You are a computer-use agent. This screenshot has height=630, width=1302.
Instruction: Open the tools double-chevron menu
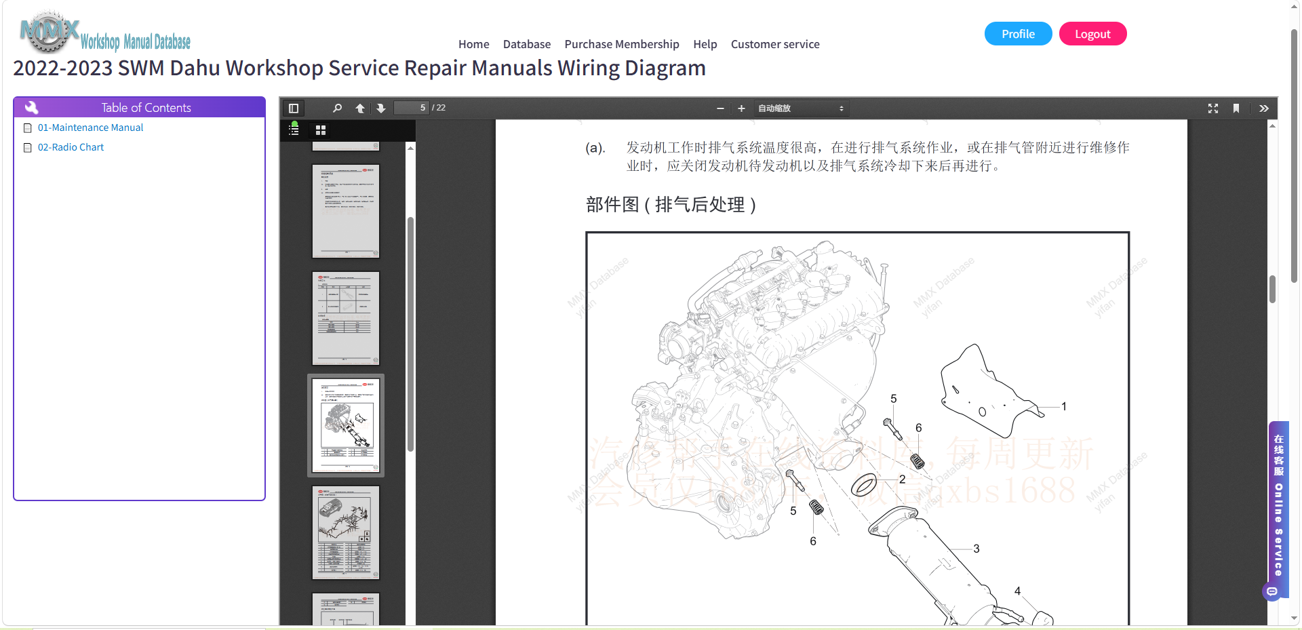coord(1264,109)
